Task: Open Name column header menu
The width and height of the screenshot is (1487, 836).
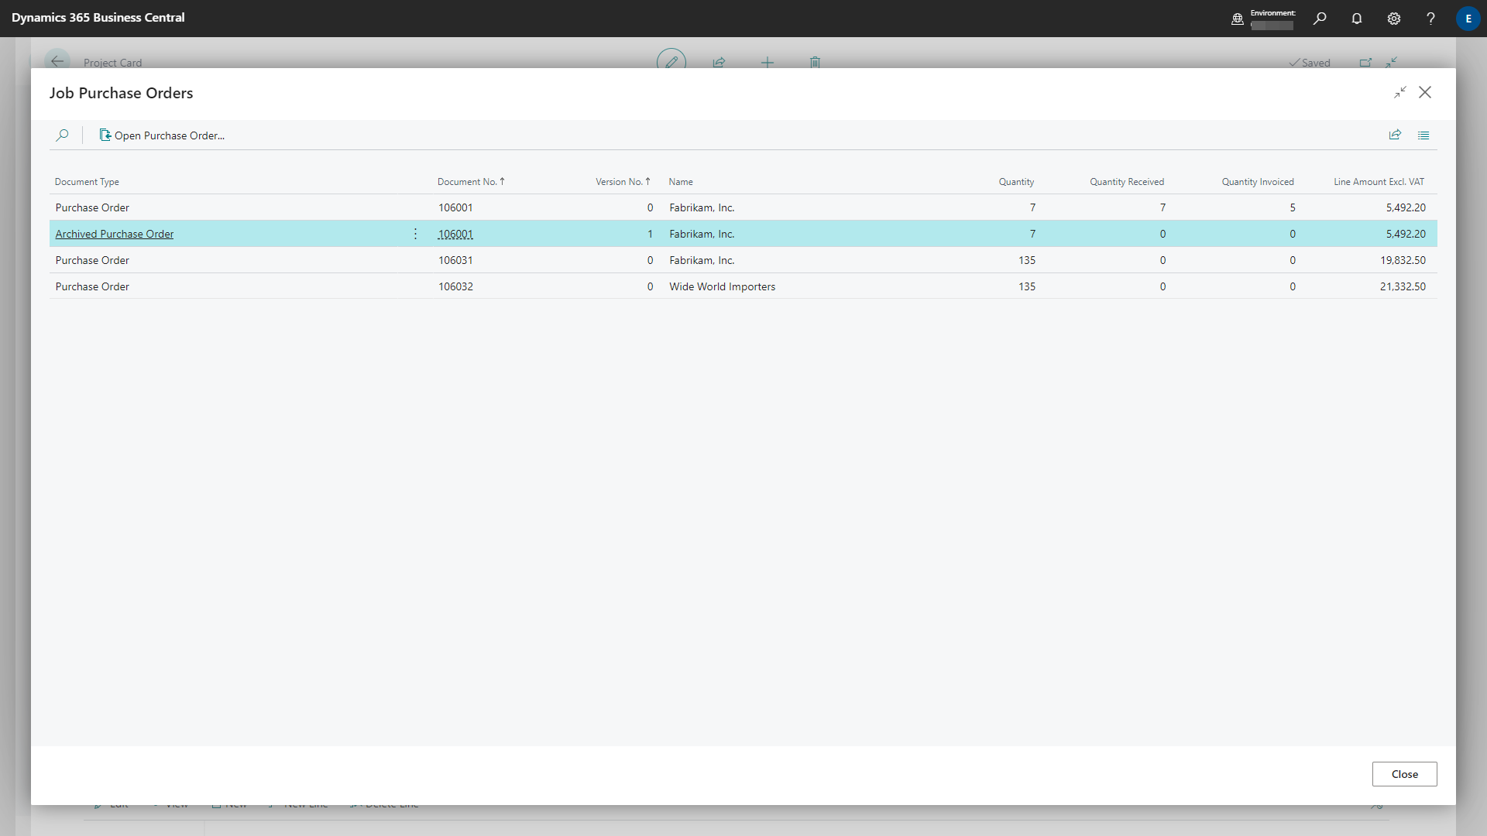Action: click(x=681, y=182)
